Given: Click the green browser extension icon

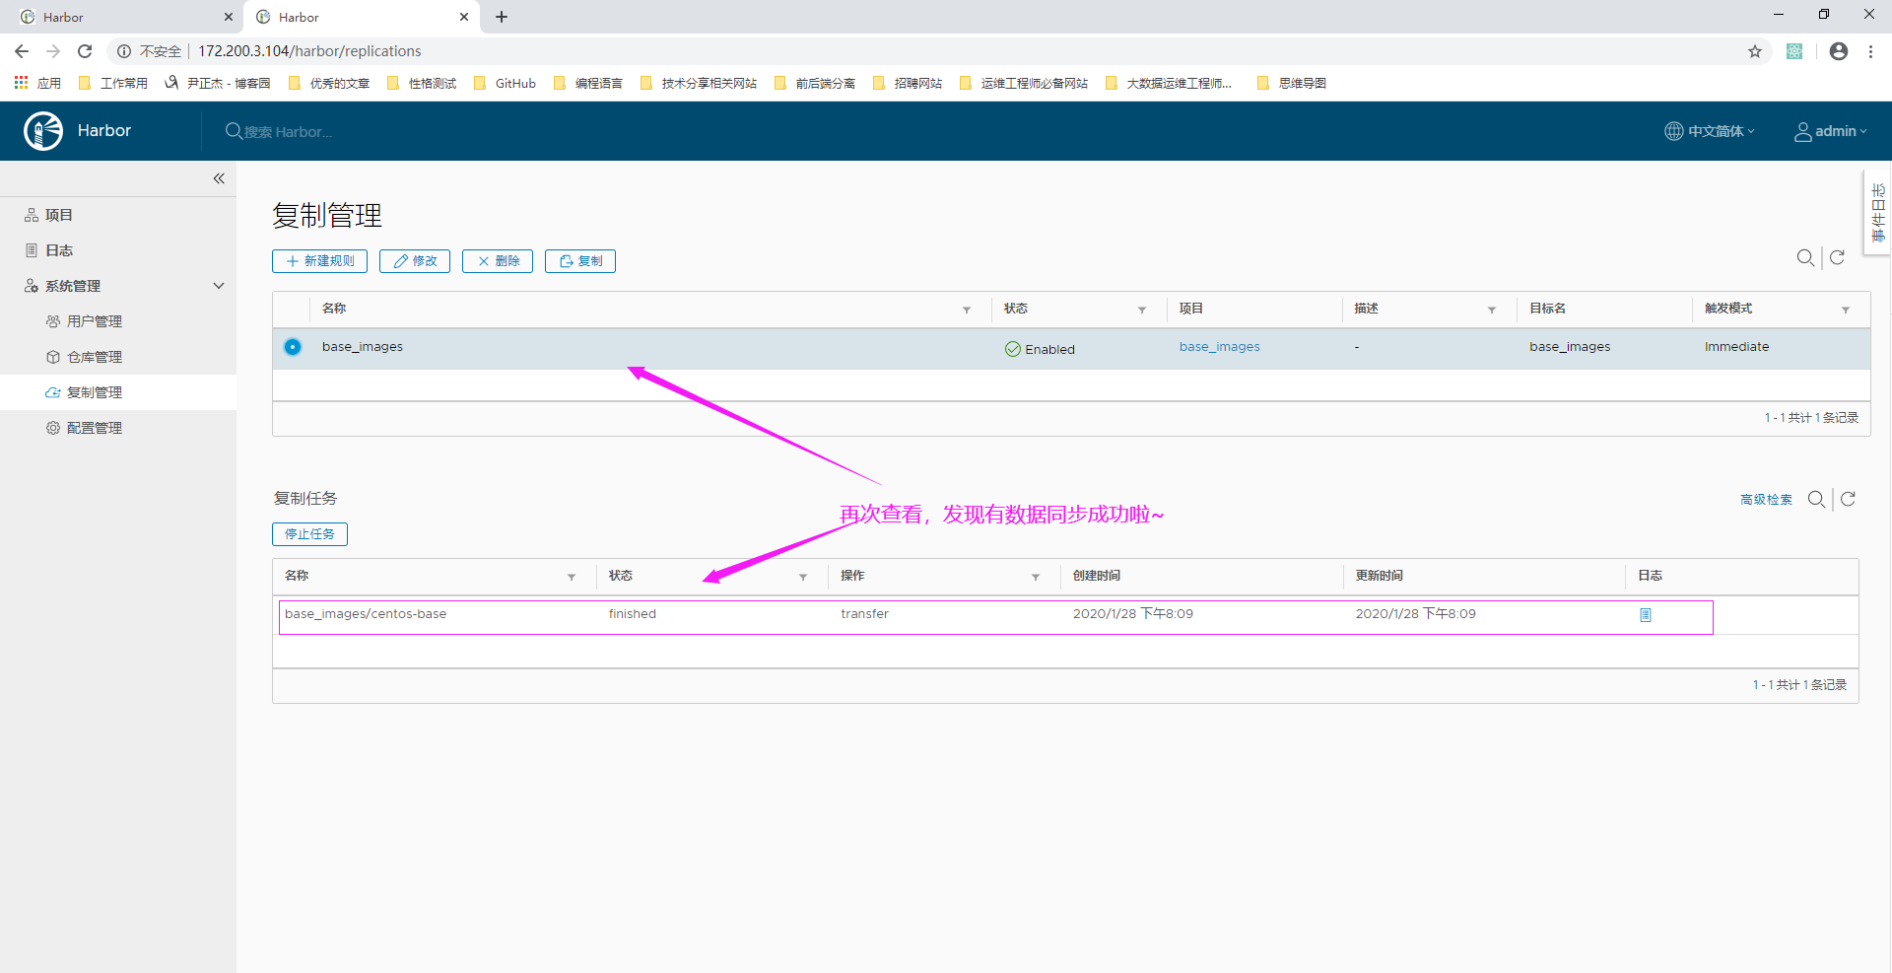Looking at the screenshot, I should click(1794, 51).
